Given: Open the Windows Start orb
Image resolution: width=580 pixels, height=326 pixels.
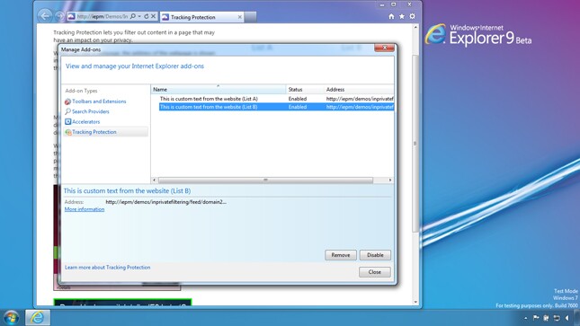Looking at the screenshot, I should point(11,318).
